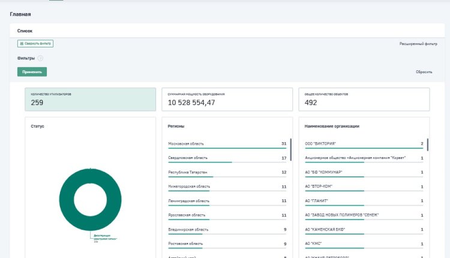Image resolution: width=450 pixels, height=258 pixels.
Task: Collapse filter with Свернуть фильтр button
Action: pyautogui.click(x=35, y=44)
